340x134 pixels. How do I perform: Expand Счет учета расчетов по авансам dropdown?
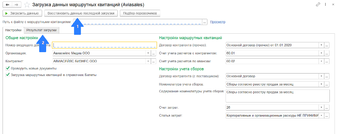click(x=321, y=61)
